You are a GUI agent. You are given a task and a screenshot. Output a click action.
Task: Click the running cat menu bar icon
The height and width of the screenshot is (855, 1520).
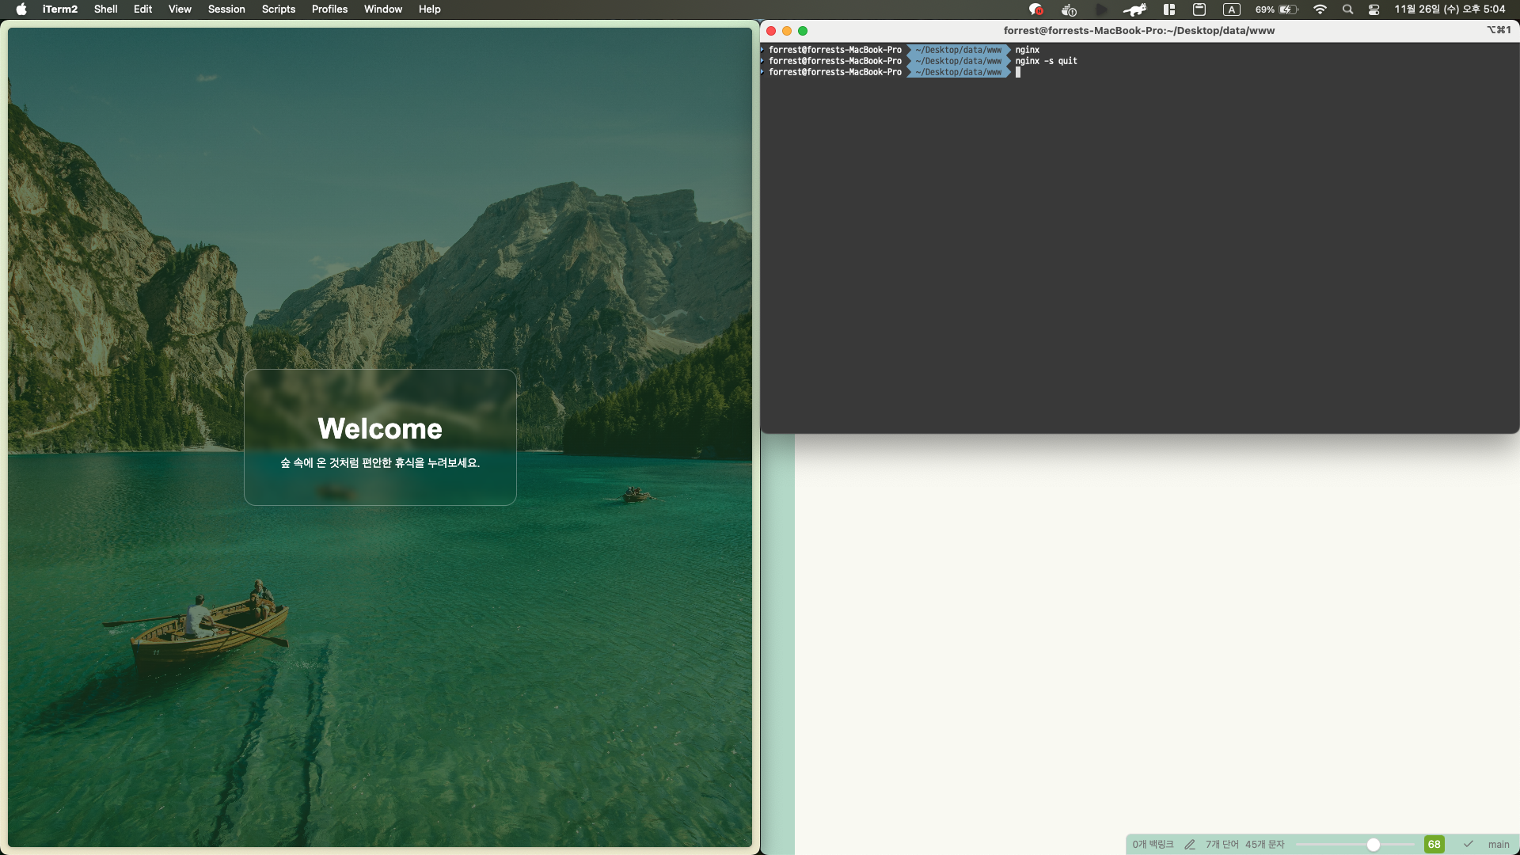[x=1134, y=9]
